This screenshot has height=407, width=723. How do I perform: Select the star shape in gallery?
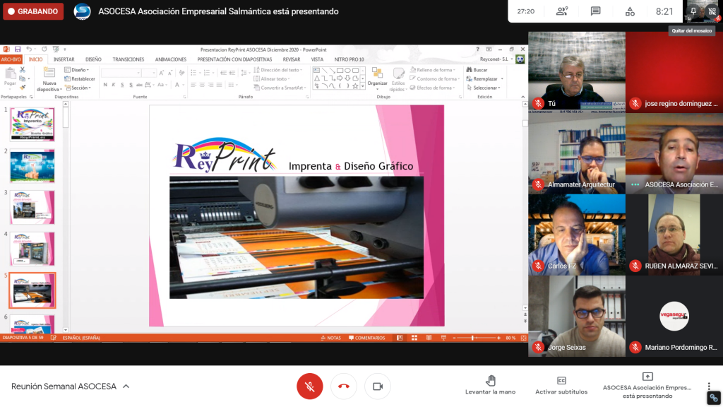355,85
